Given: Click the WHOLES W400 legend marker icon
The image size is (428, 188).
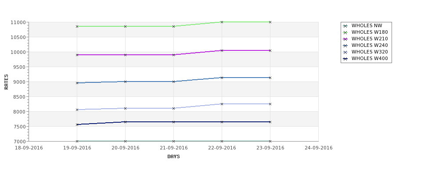Looking at the screenshot, I should click(x=345, y=59).
